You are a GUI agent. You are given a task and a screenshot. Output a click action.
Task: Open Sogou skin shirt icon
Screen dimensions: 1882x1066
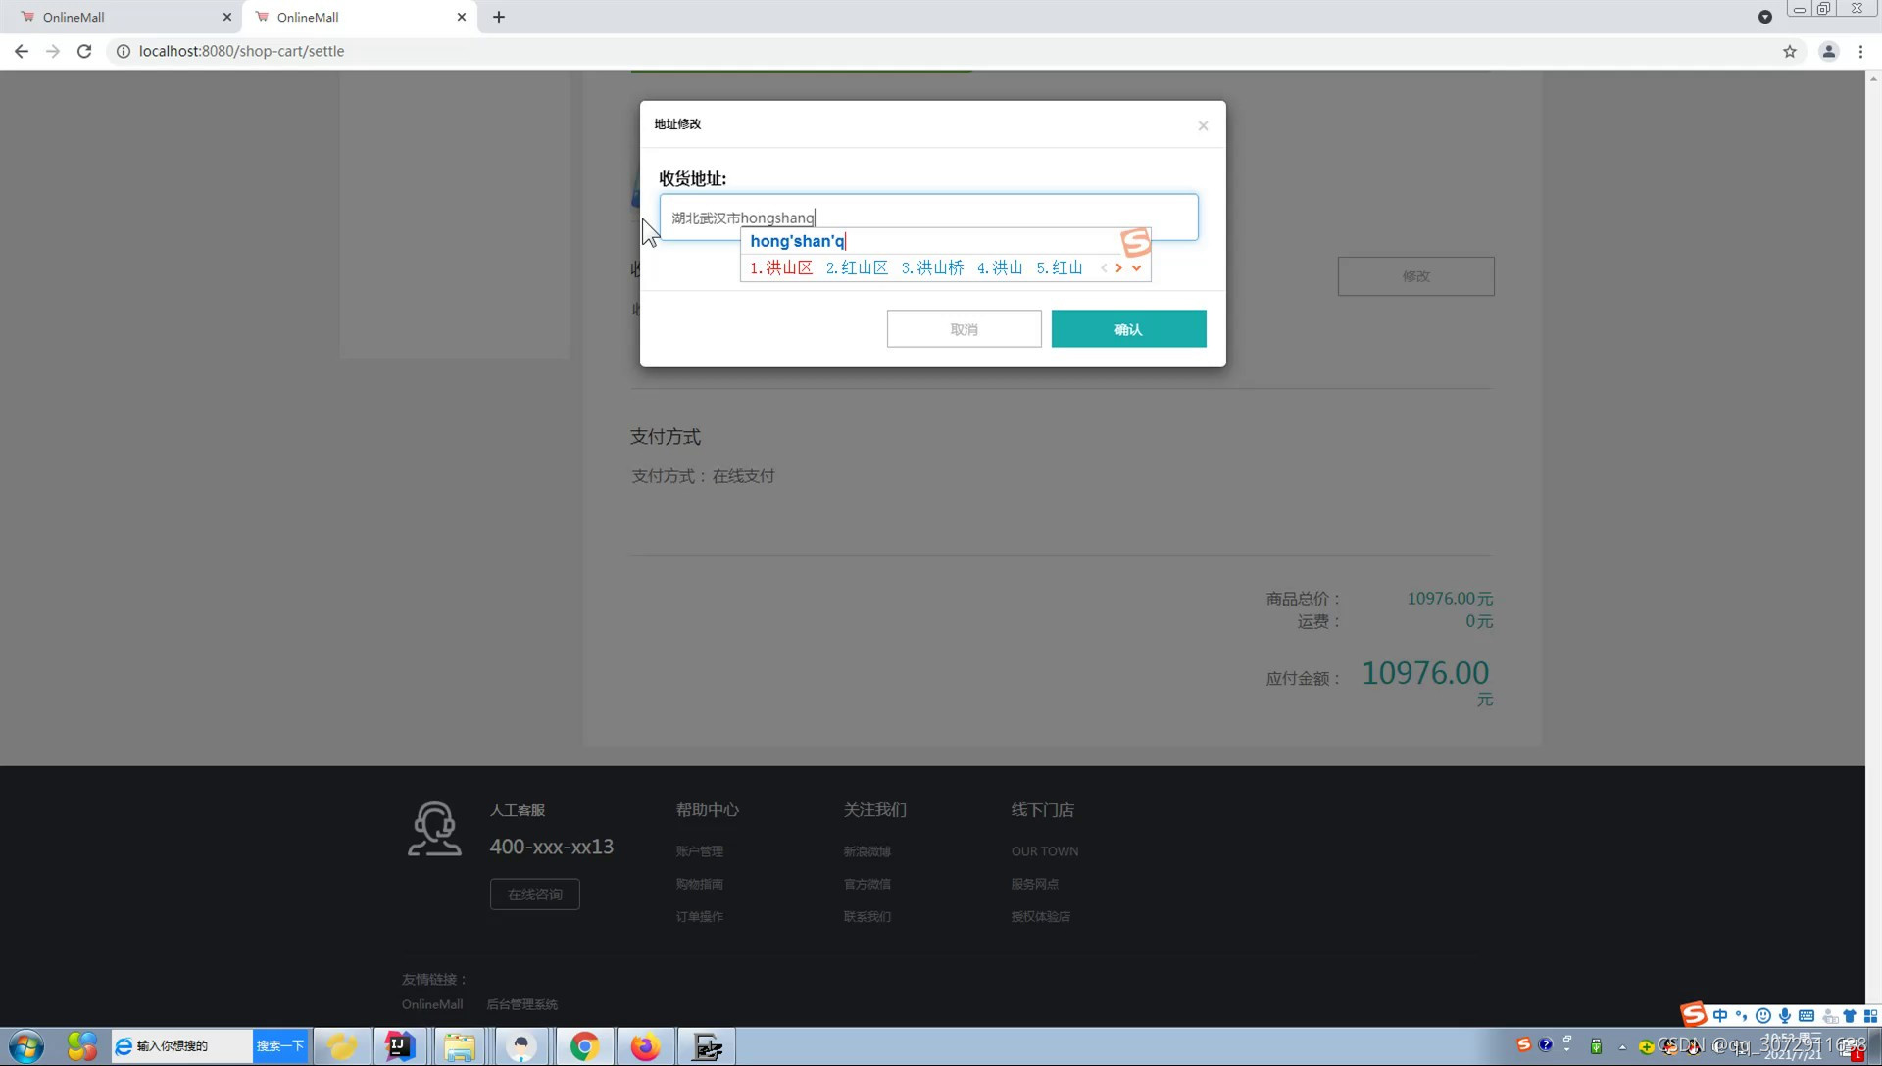1850,1016
